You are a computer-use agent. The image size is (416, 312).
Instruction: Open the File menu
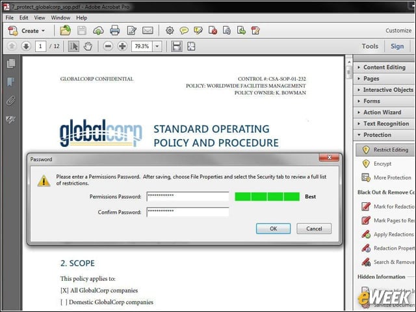10,18
